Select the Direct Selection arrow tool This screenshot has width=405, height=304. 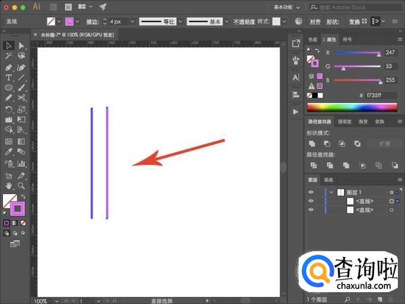[21, 46]
